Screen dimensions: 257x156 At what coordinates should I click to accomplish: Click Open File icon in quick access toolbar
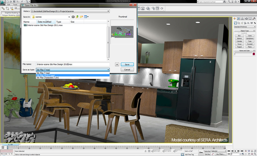click(x=11, y=2)
